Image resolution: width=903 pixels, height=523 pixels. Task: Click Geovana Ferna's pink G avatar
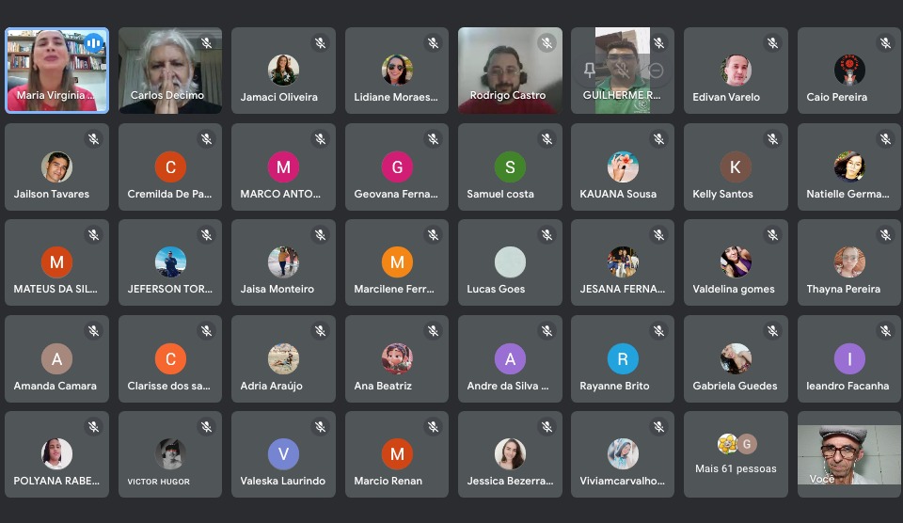tap(397, 167)
